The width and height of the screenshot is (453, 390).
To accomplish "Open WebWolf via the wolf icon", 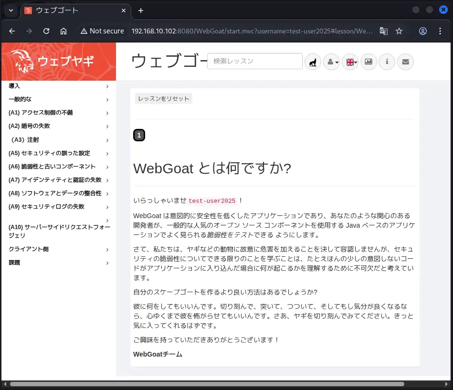I will click(313, 62).
